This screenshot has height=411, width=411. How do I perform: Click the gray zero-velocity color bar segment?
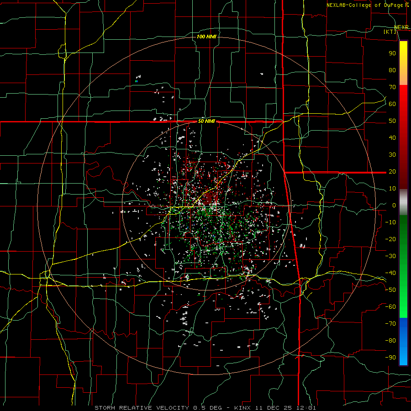(403, 202)
